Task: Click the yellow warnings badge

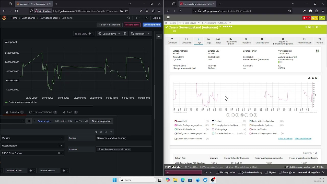Action: [315, 18]
